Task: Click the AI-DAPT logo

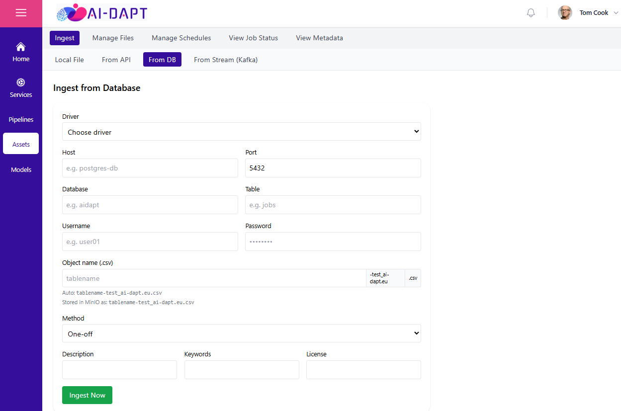Action: point(102,13)
